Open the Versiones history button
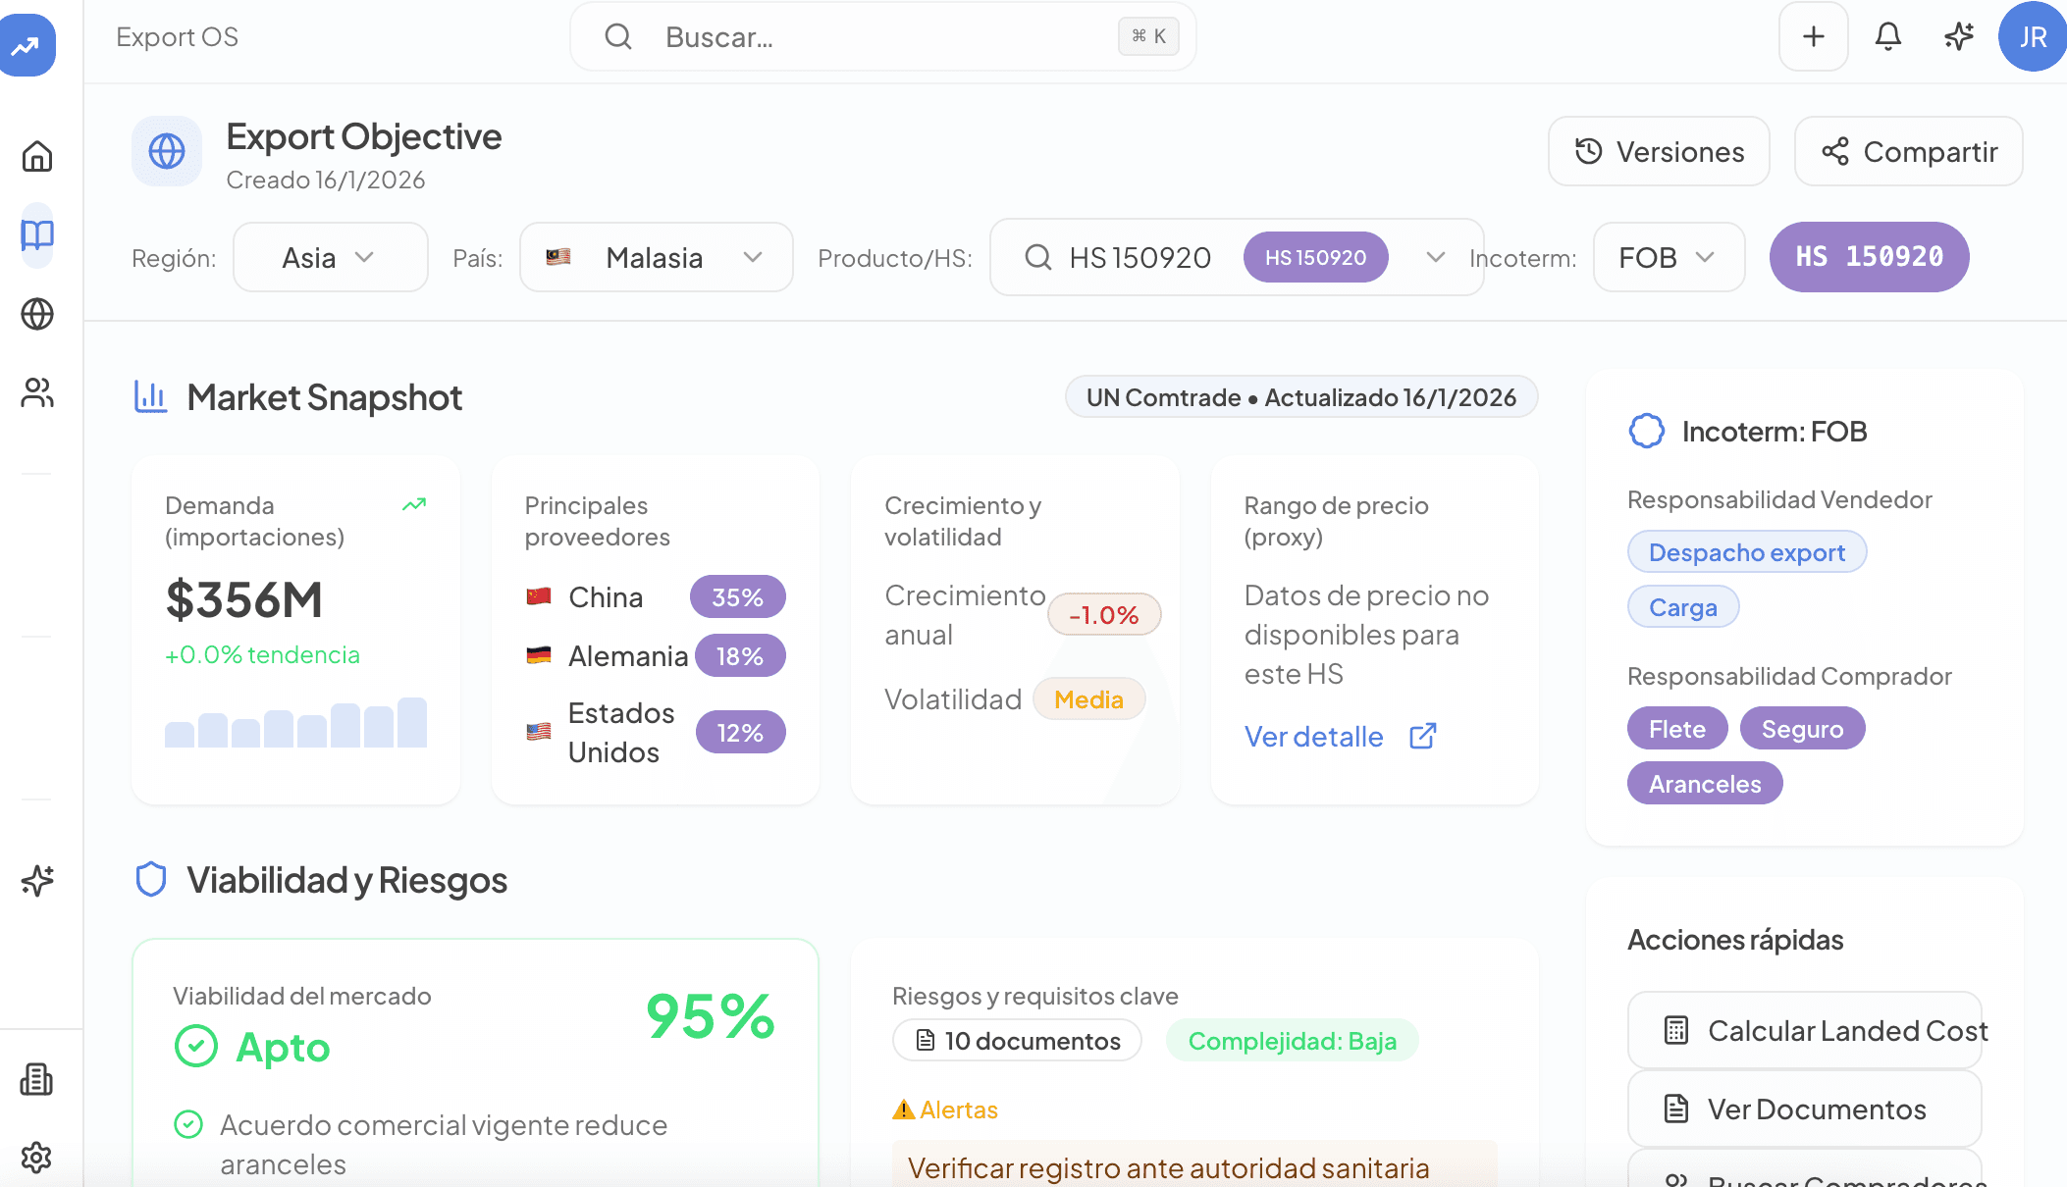2067x1187 pixels. coord(1659,152)
